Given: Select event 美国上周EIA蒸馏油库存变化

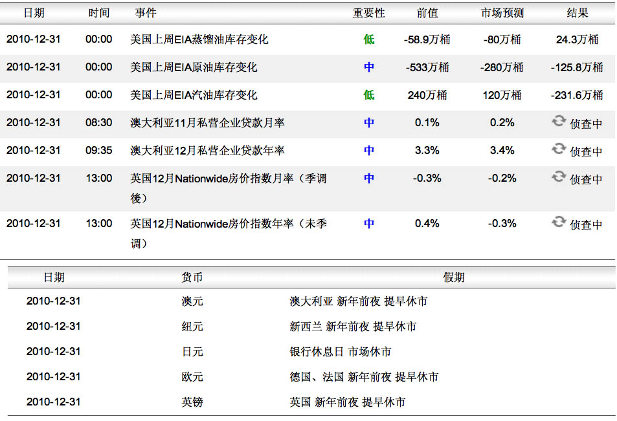Looking at the screenshot, I should [199, 39].
